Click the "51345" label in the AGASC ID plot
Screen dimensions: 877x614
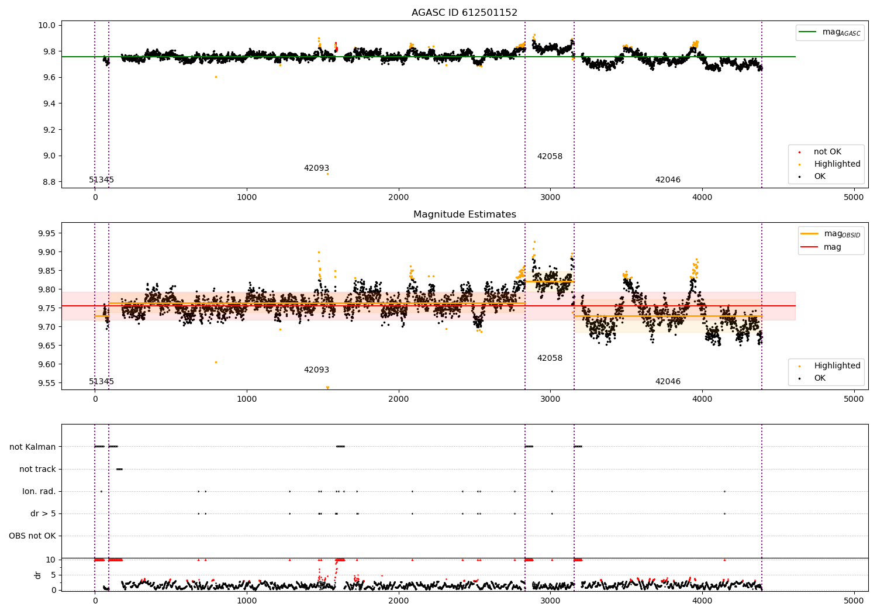(x=101, y=180)
